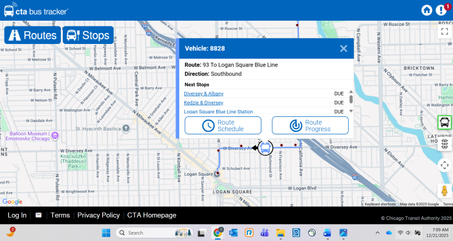The image size is (453, 241).
Task: Open Photos app from taskbar
Action: tap(343, 233)
